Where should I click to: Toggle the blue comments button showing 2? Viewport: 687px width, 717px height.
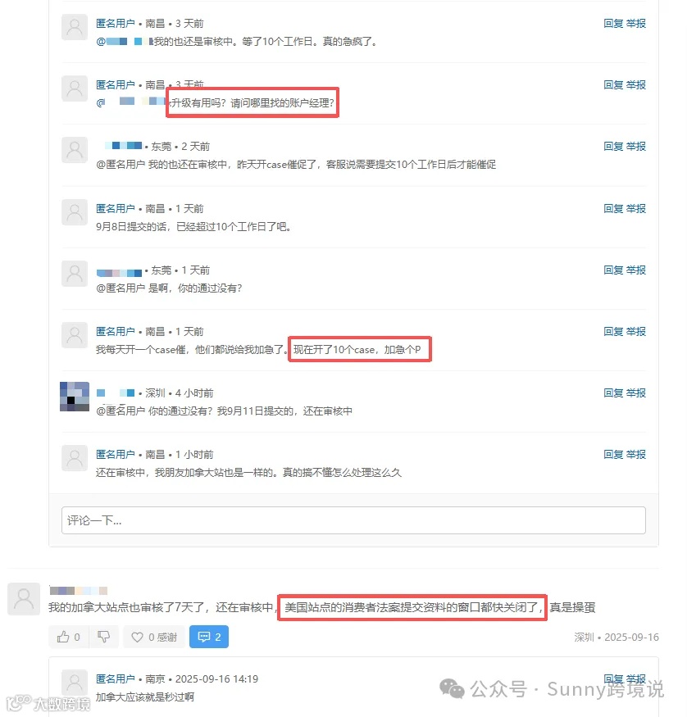click(x=209, y=637)
